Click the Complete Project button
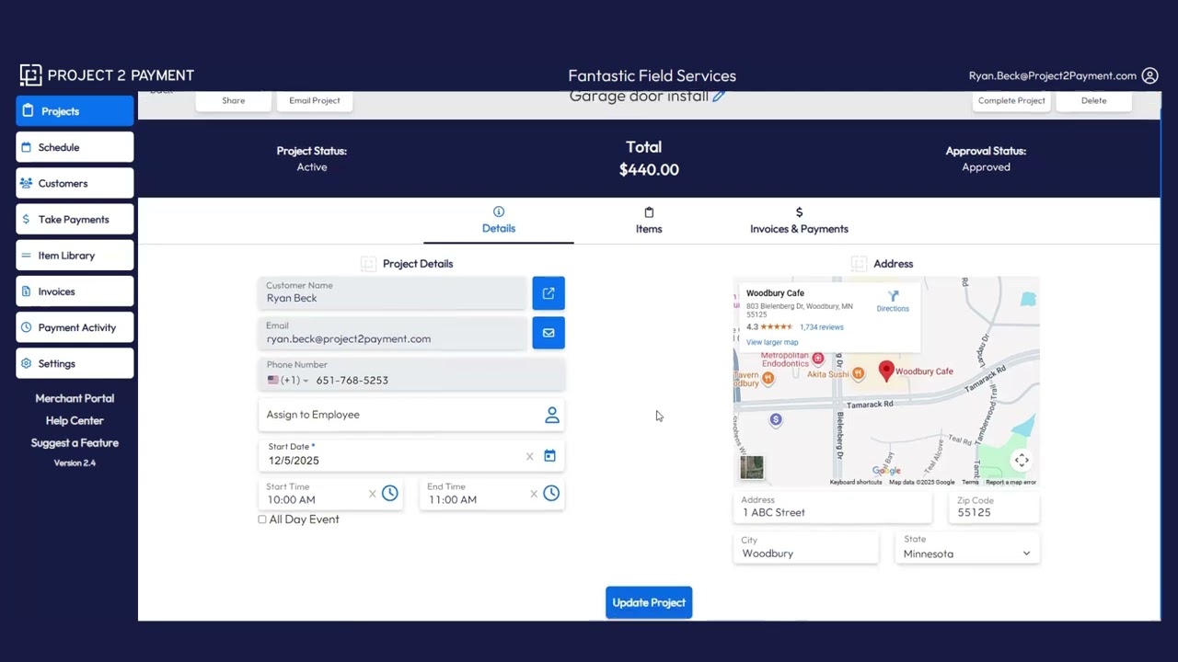 pos(1011,100)
